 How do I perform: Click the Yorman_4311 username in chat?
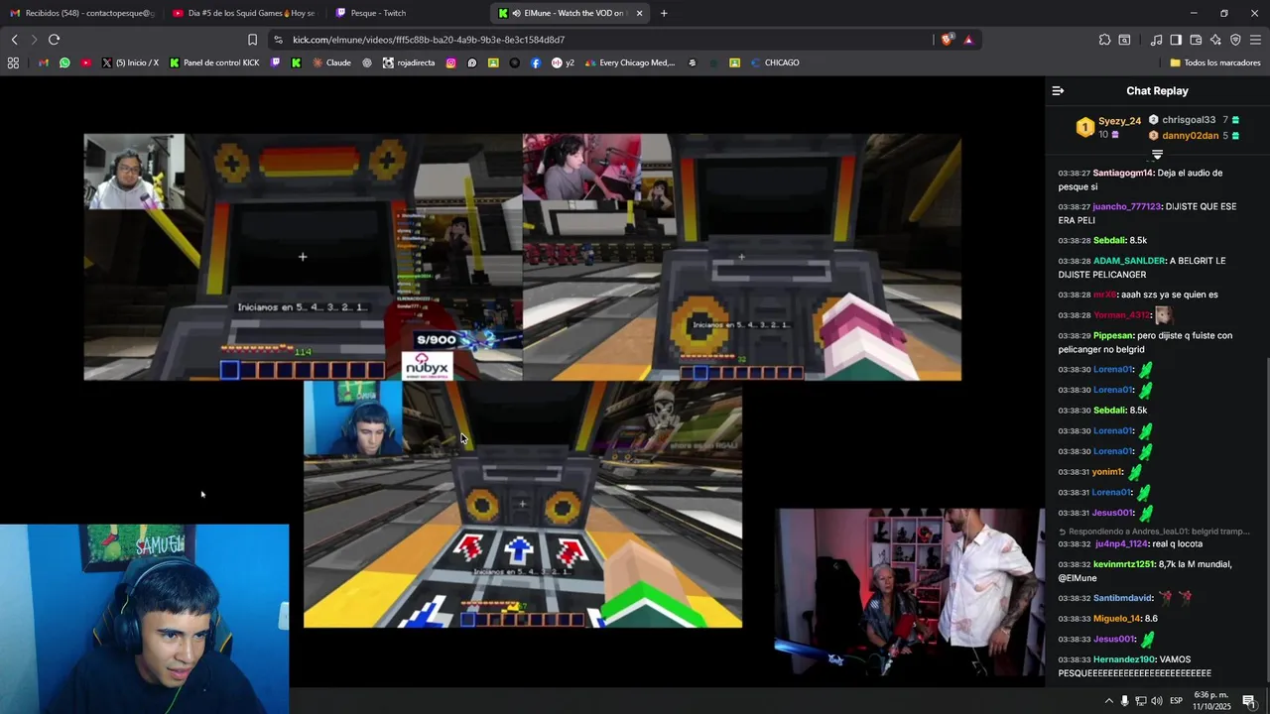coord(1121,315)
